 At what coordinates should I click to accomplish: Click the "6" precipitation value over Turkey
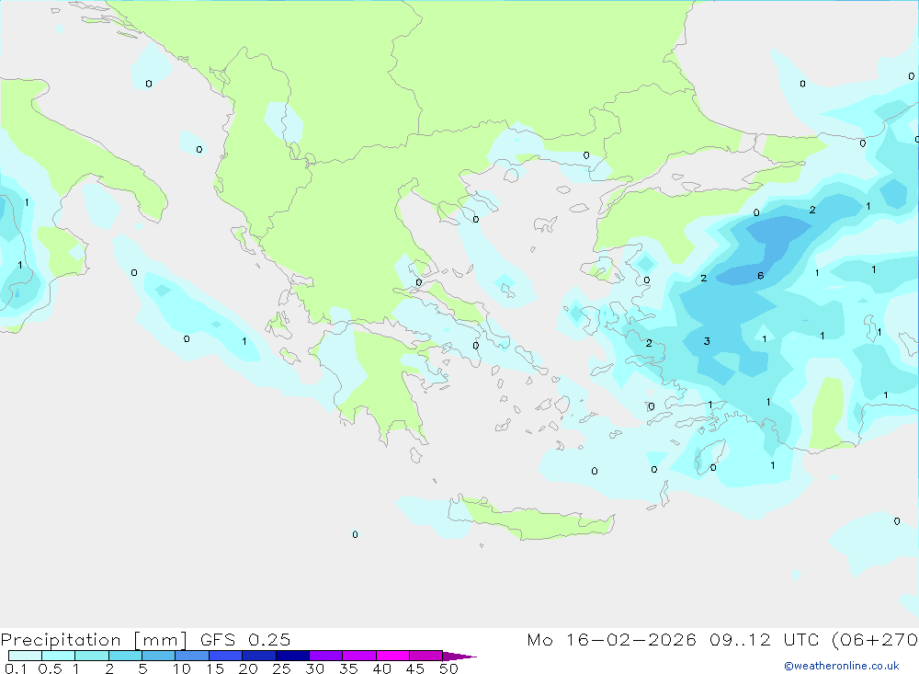tap(760, 276)
